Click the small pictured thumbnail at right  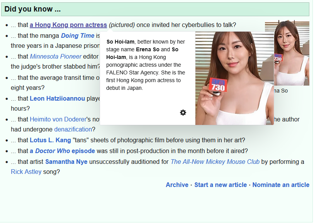click(292, 53)
